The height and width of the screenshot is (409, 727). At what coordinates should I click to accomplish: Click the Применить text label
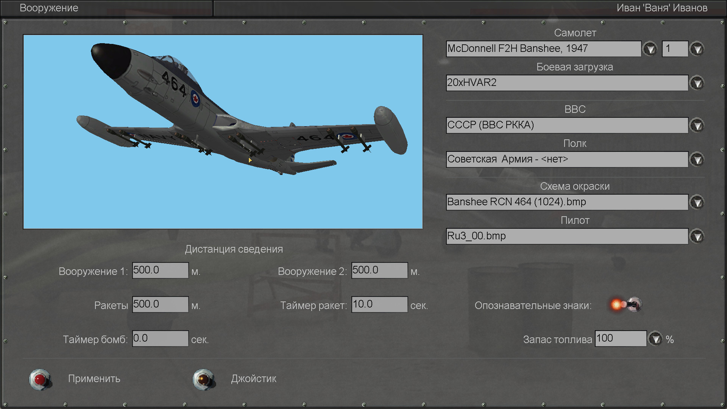click(x=94, y=379)
